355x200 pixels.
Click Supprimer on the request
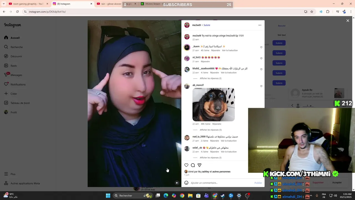pos(318,182)
